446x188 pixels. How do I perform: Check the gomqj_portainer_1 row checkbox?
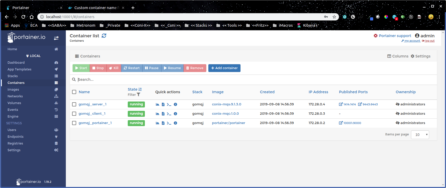74,123
